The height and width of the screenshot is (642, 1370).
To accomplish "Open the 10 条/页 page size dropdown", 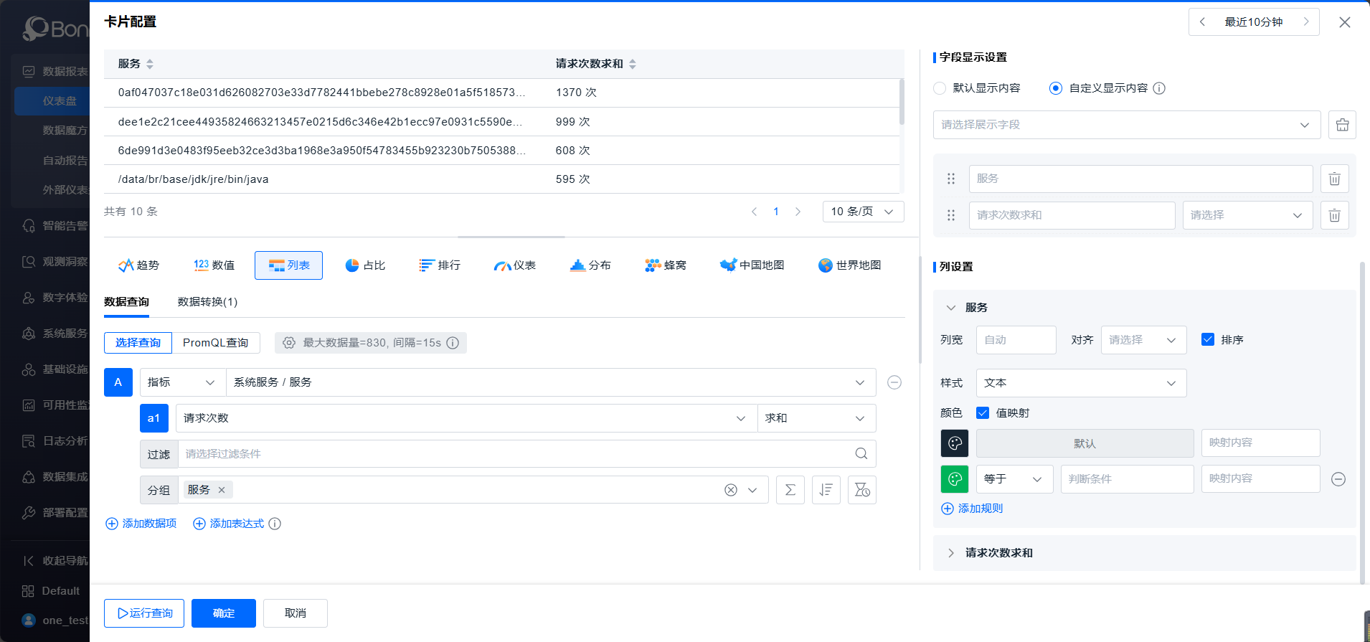I will (x=862, y=212).
